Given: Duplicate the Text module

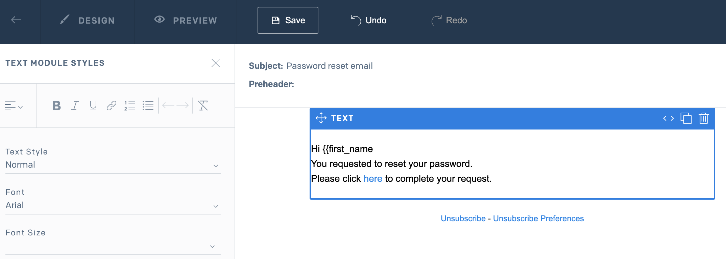Looking at the screenshot, I should pyautogui.click(x=686, y=118).
